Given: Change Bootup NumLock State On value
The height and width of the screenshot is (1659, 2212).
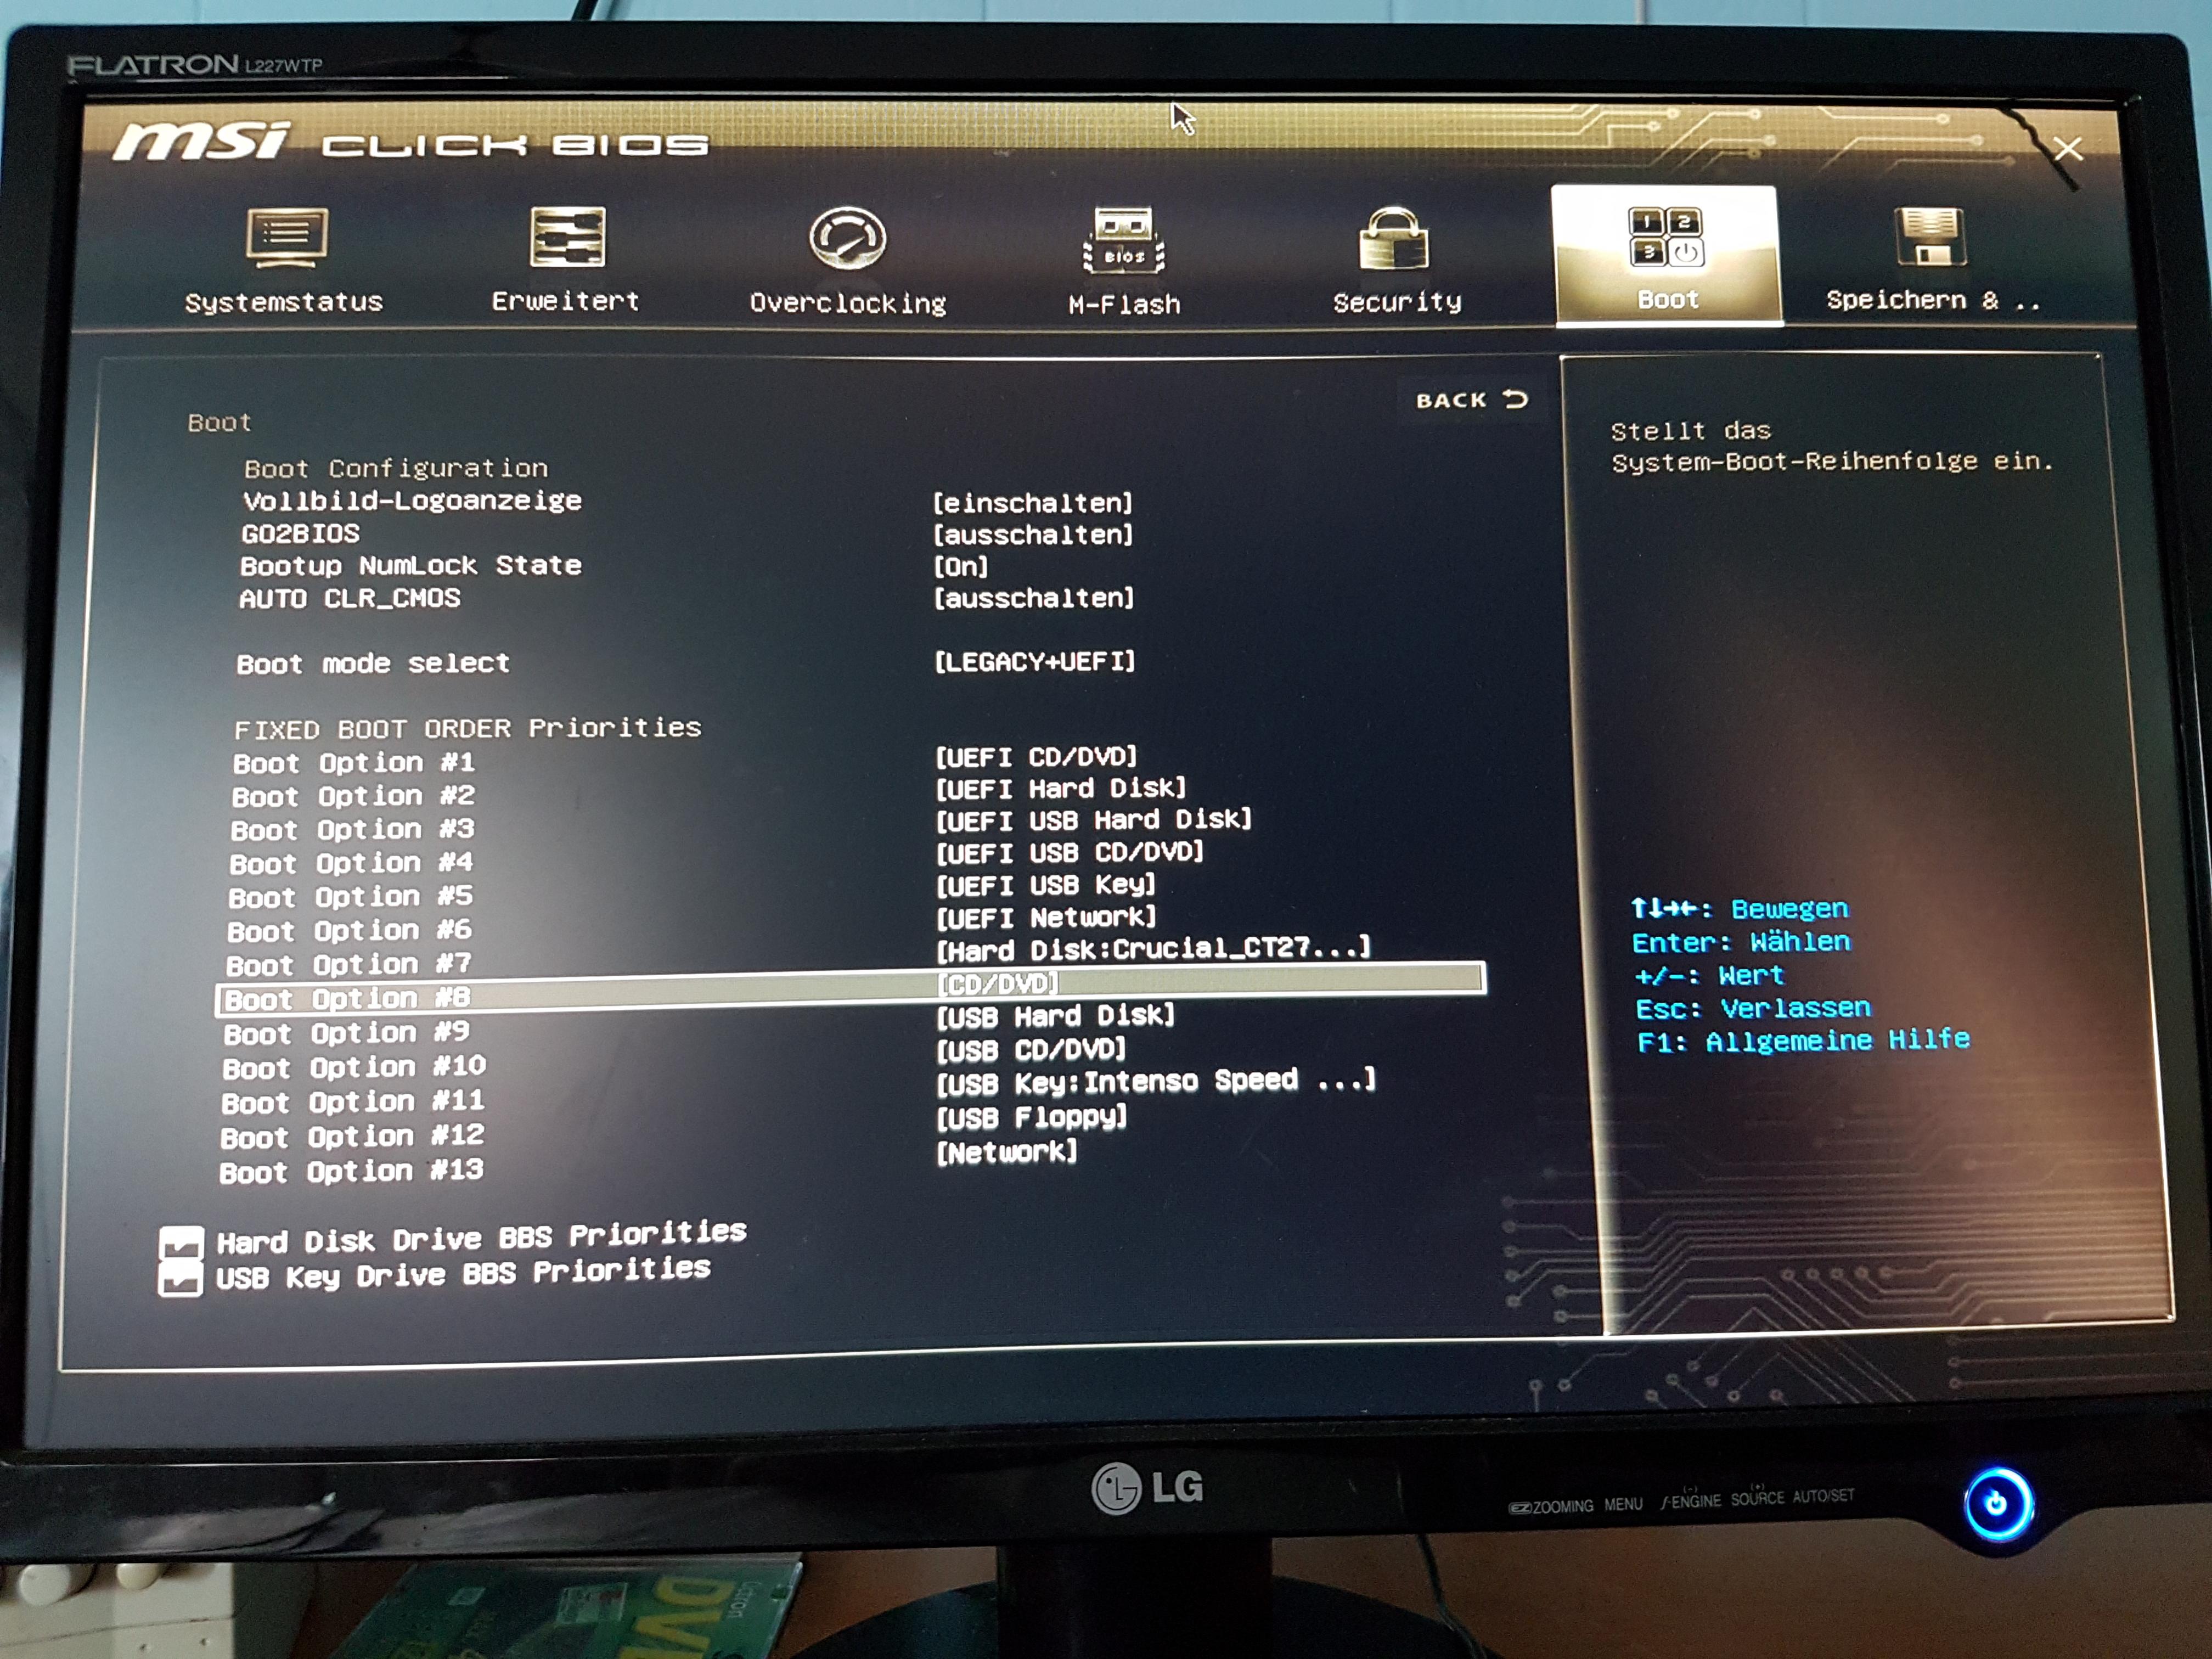Looking at the screenshot, I should point(960,567).
